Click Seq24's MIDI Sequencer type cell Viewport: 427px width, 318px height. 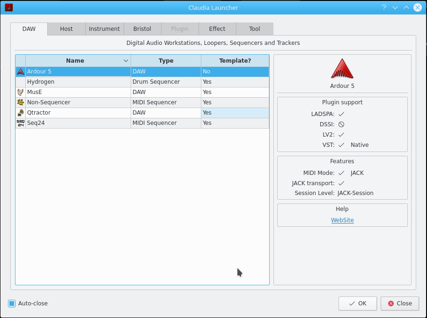point(166,123)
